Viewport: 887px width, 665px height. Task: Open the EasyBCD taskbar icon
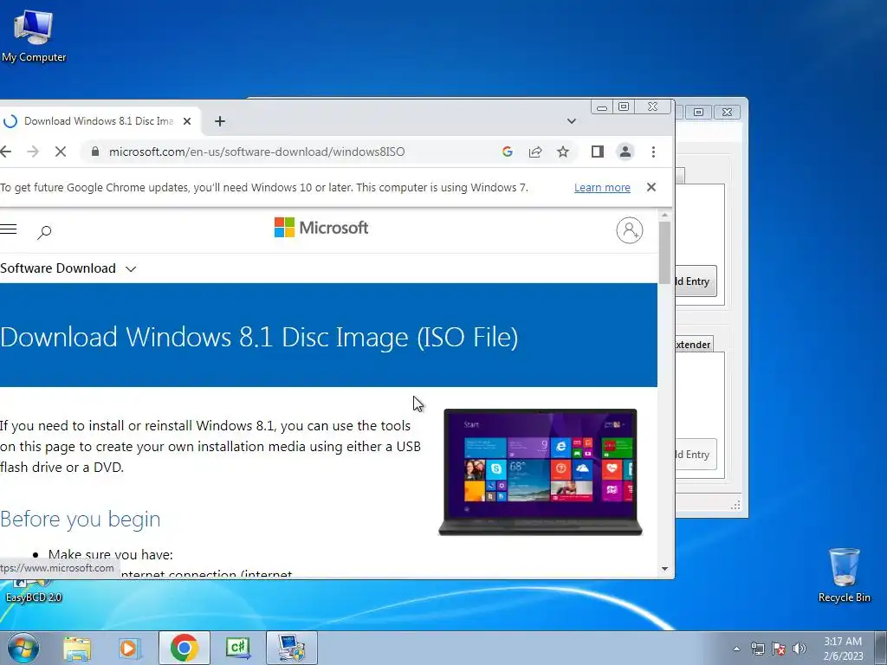tap(292, 648)
